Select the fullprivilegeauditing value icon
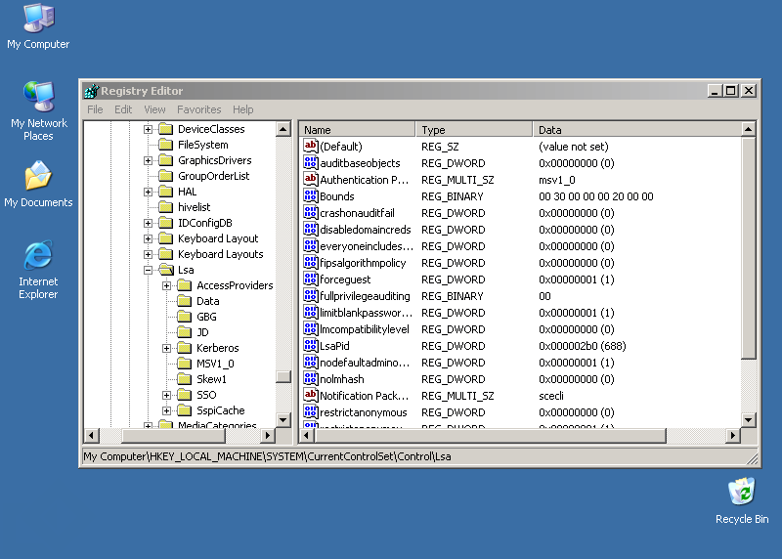 click(x=310, y=296)
